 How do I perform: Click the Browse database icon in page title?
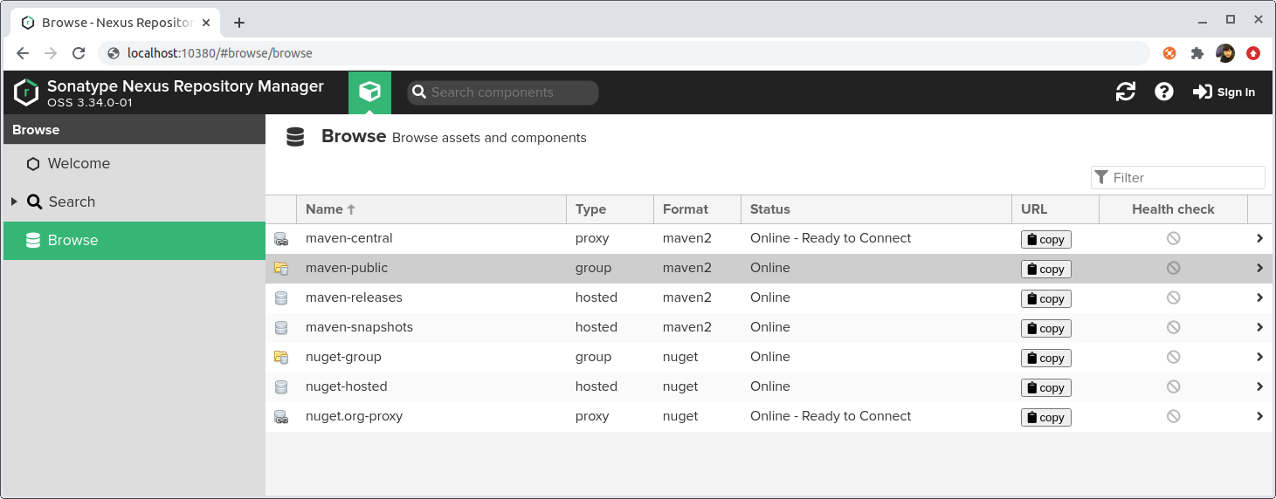click(x=295, y=137)
